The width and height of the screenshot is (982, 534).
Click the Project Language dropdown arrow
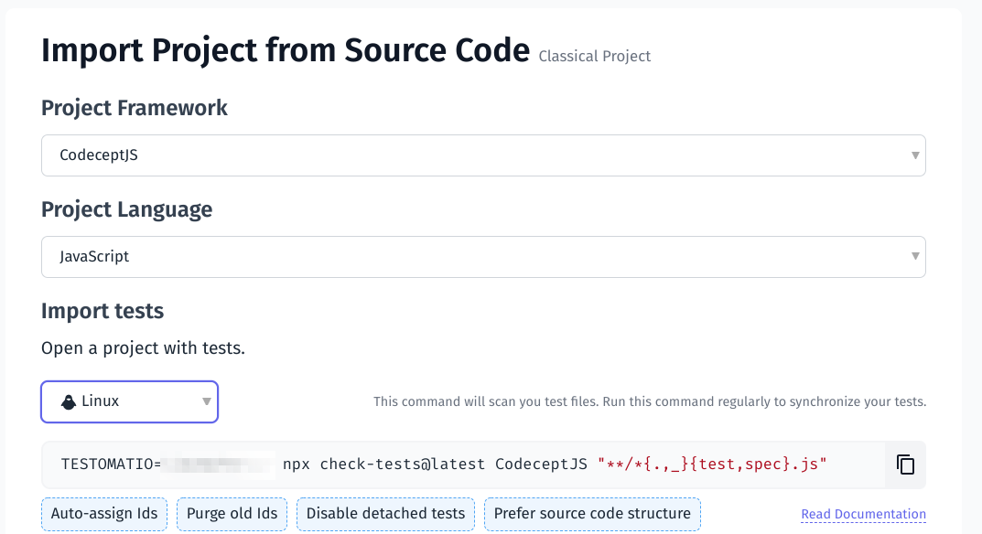915,257
